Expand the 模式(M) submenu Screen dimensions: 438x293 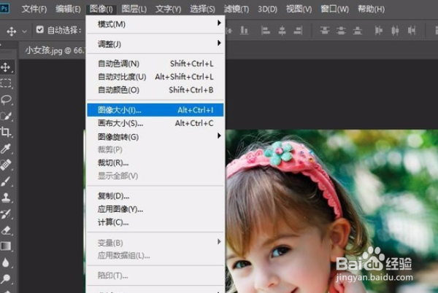(x=155, y=24)
